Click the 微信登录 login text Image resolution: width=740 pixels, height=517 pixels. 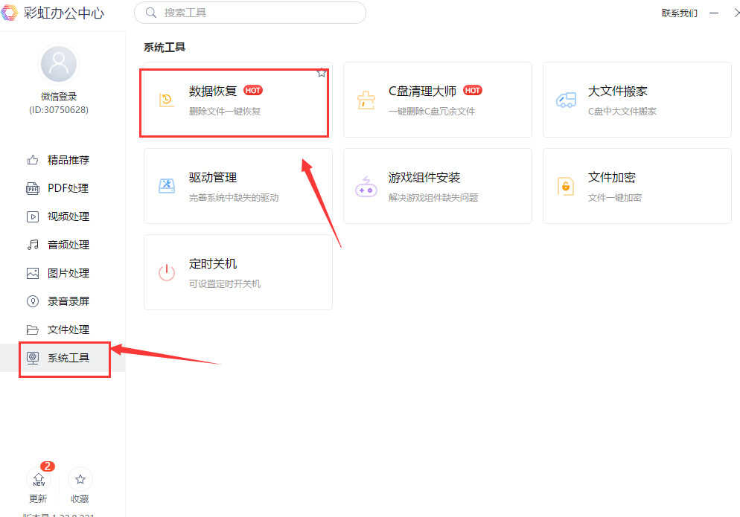click(59, 97)
